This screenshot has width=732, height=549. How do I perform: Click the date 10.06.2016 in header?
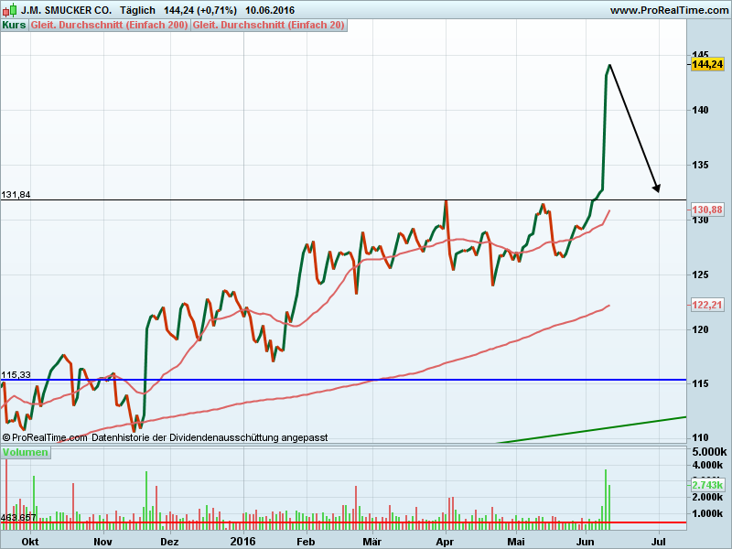270,10
